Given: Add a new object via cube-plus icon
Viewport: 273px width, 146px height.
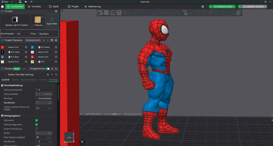Looking at the screenshot, I should [100, 13].
